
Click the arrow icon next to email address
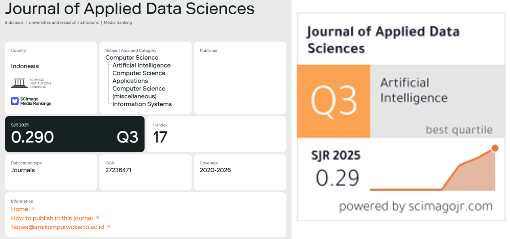pyautogui.click(x=108, y=227)
